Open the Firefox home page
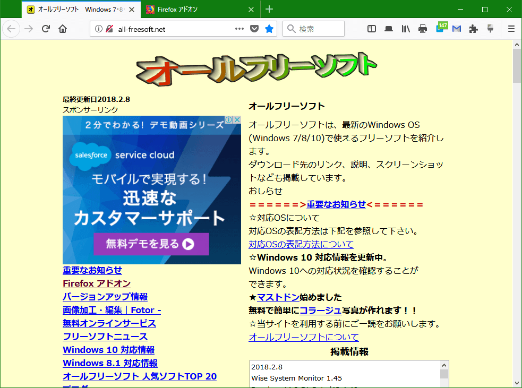The image size is (522, 388). point(63,29)
